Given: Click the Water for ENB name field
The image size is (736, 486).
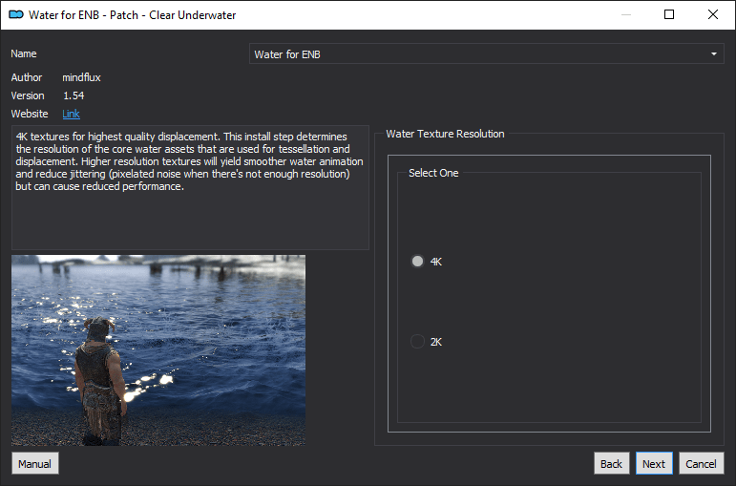Looking at the screenshot, I should coord(486,54).
